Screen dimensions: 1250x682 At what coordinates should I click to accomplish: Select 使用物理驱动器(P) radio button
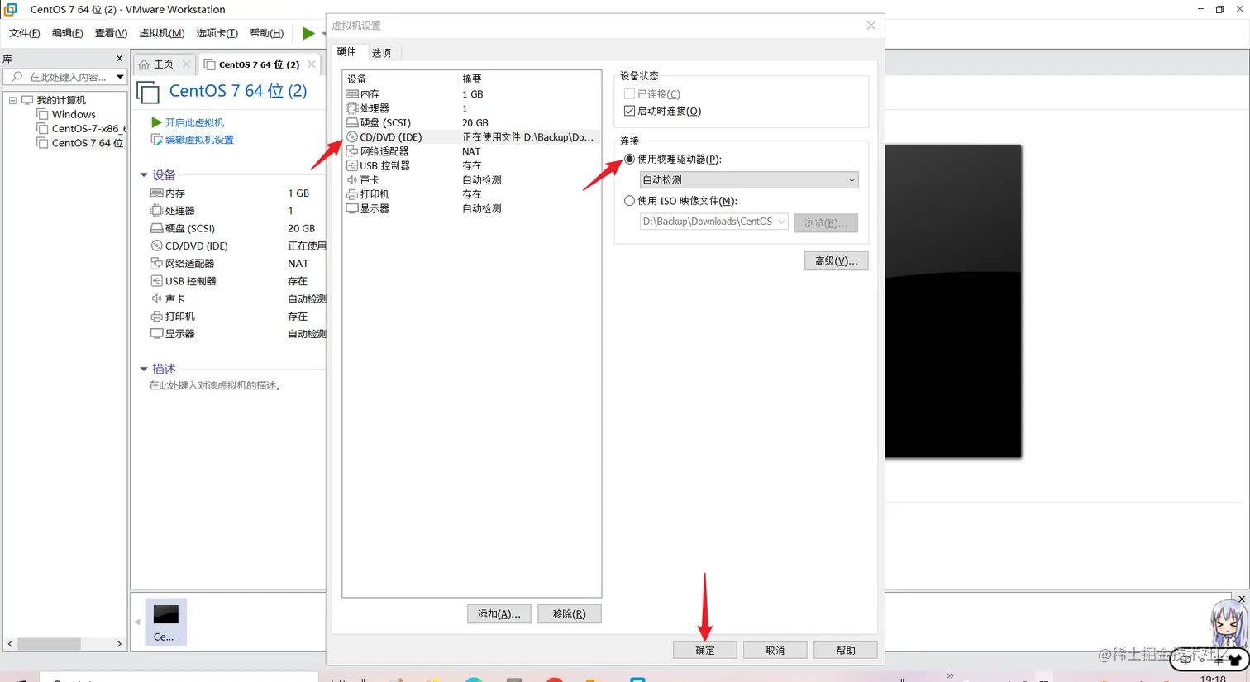point(629,159)
